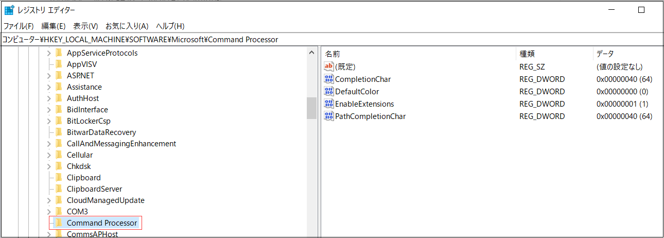Select the EnableExtensions value icon

(329, 104)
